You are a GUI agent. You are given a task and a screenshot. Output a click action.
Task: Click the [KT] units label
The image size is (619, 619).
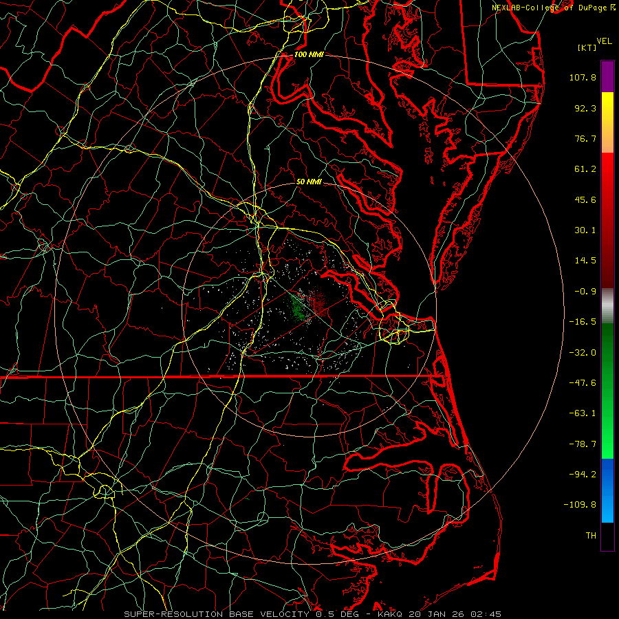587,47
